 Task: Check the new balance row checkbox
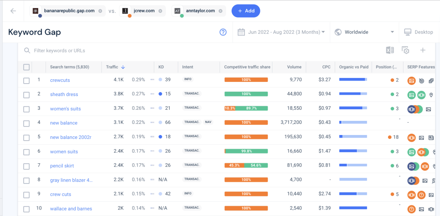click(26, 124)
